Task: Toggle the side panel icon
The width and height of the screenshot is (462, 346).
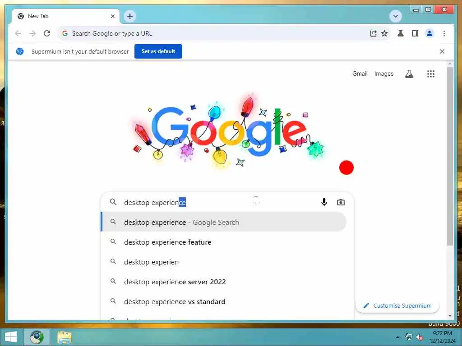Action: [x=415, y=33]
